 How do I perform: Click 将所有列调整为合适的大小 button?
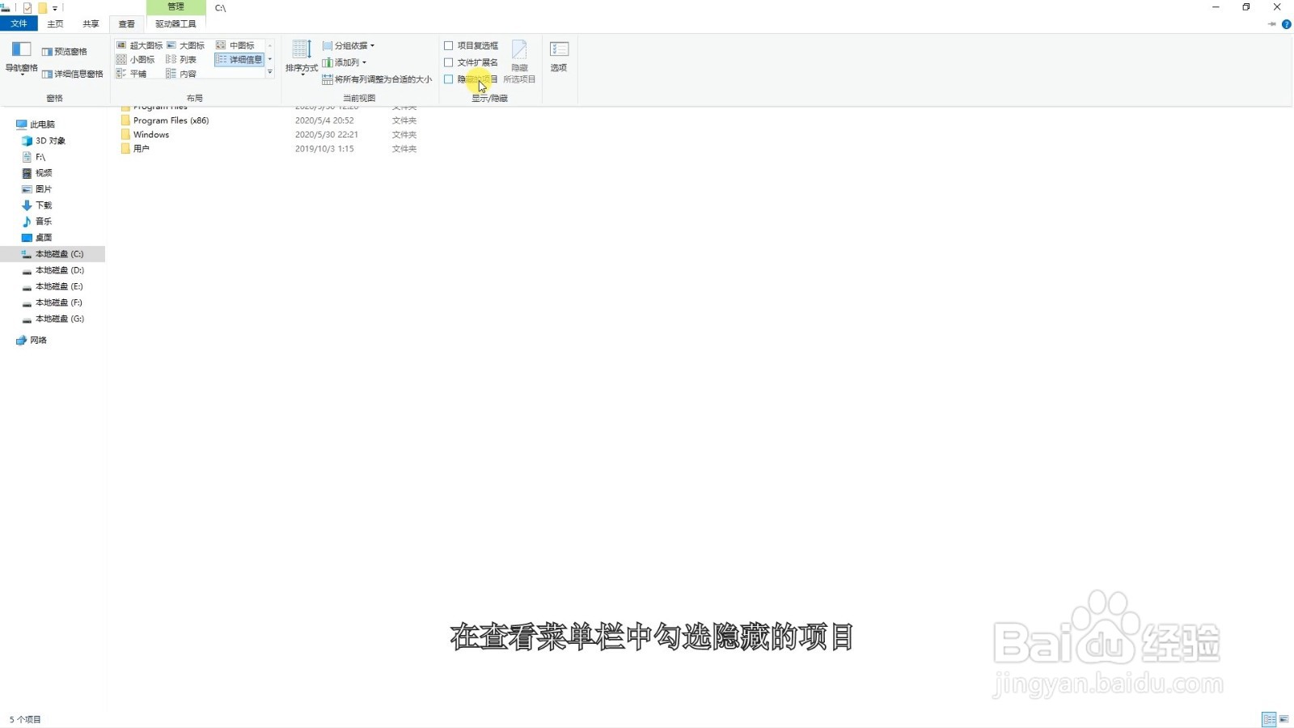(x=377, y=79)
